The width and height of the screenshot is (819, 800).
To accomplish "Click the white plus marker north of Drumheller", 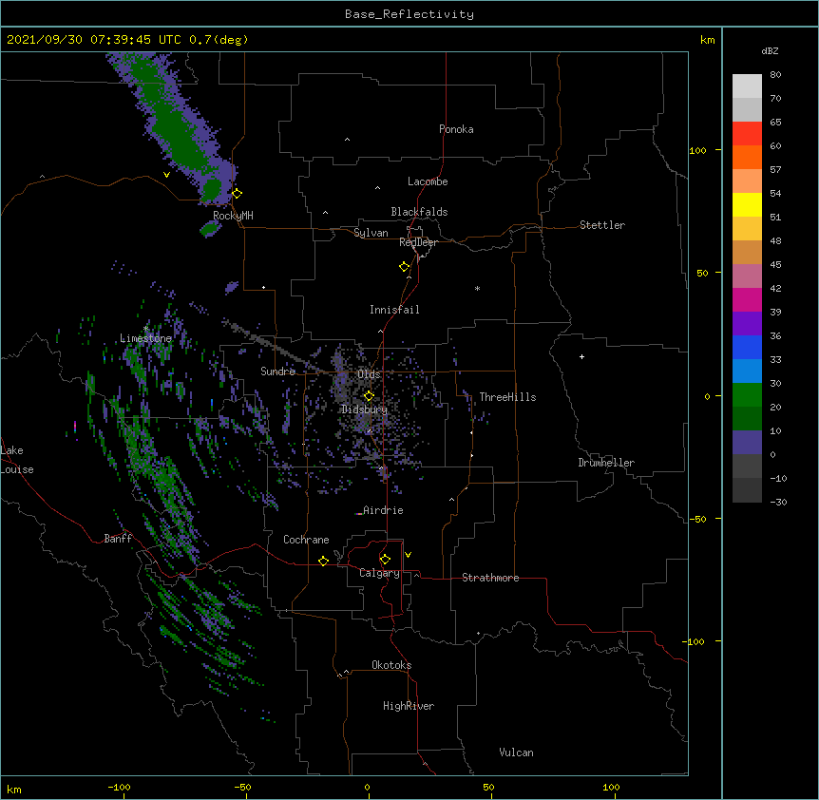I will [581, 356].
